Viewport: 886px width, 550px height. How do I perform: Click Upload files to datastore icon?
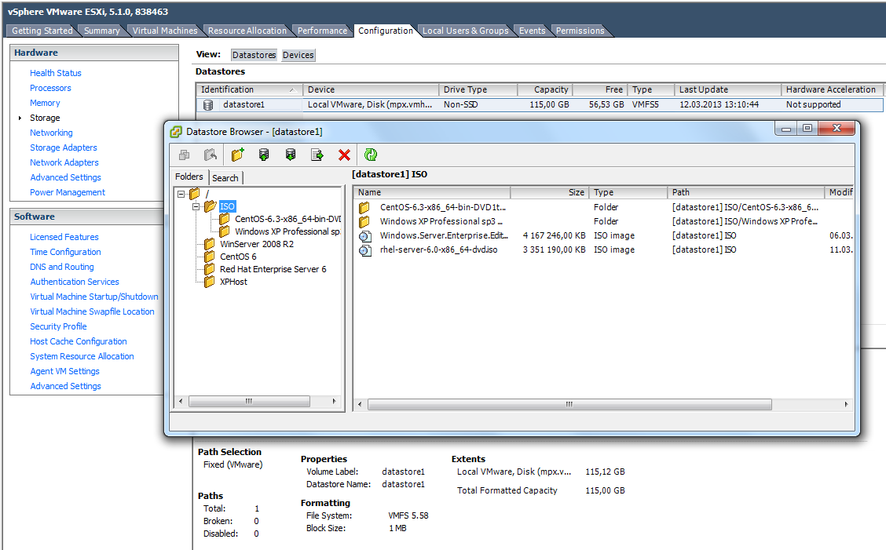(x=264, y=155)
